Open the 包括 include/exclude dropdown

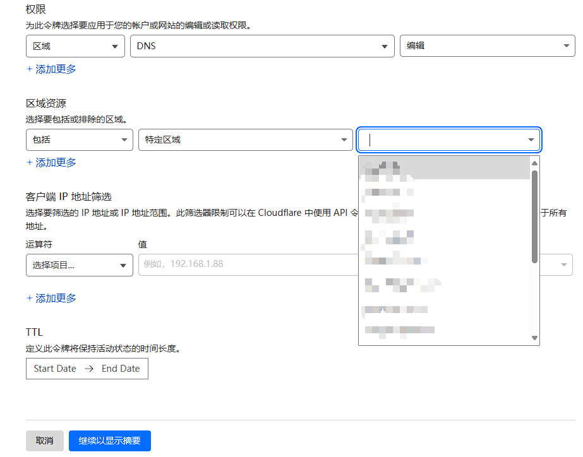pyautogui.click(x=79, y=139)
